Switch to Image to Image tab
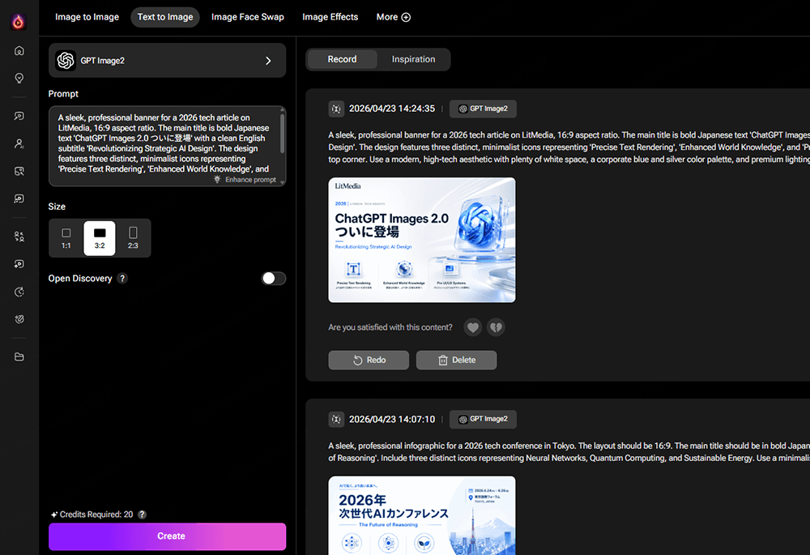Viewport: 810px width, 555px height. tap(87, 17)
